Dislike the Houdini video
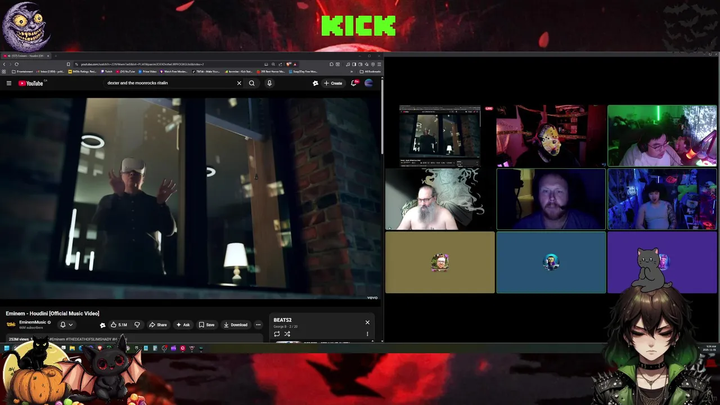This screenshot has width=720, height=405. [x=137, y=325]
